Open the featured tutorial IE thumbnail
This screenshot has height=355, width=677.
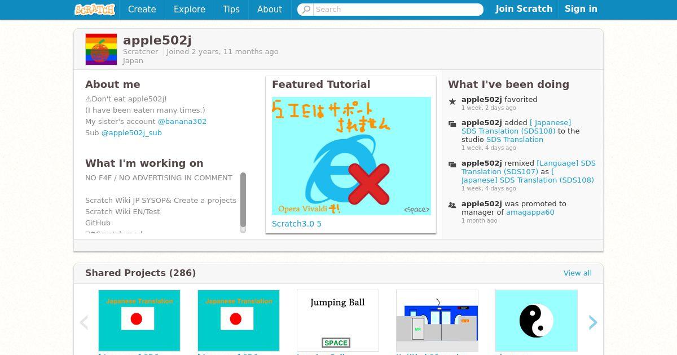[x=351, y=156]
